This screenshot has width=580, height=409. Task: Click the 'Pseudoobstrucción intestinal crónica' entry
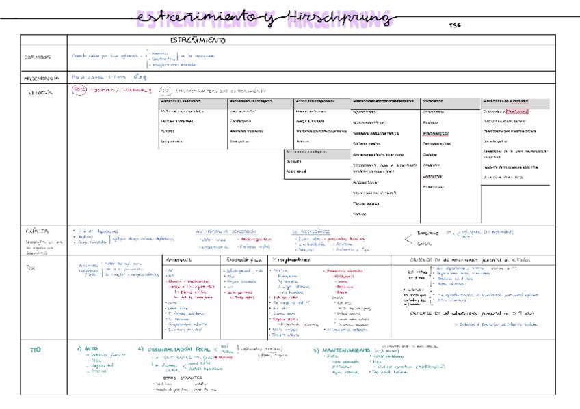510,131
